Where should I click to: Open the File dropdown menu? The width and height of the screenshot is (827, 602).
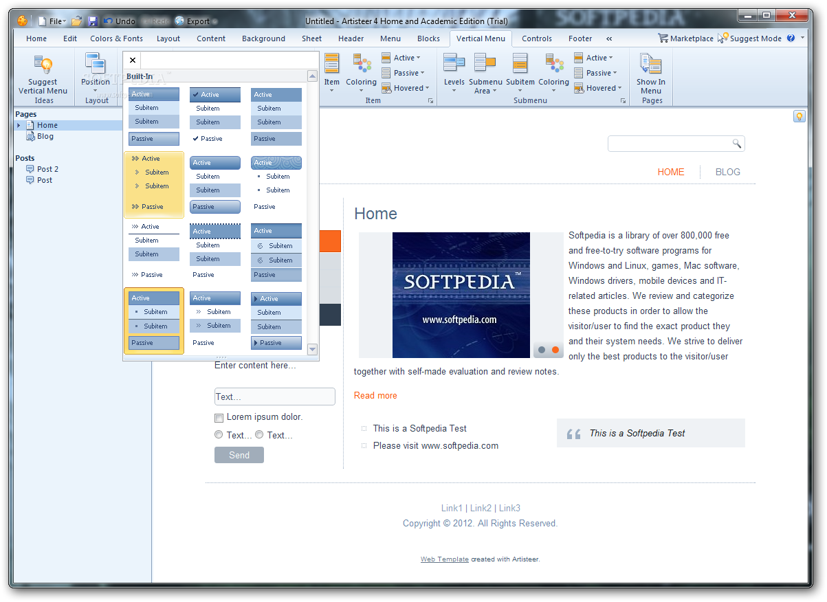coord(52,21)
